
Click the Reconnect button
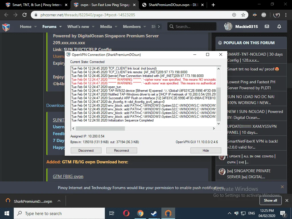pos(121,151)
